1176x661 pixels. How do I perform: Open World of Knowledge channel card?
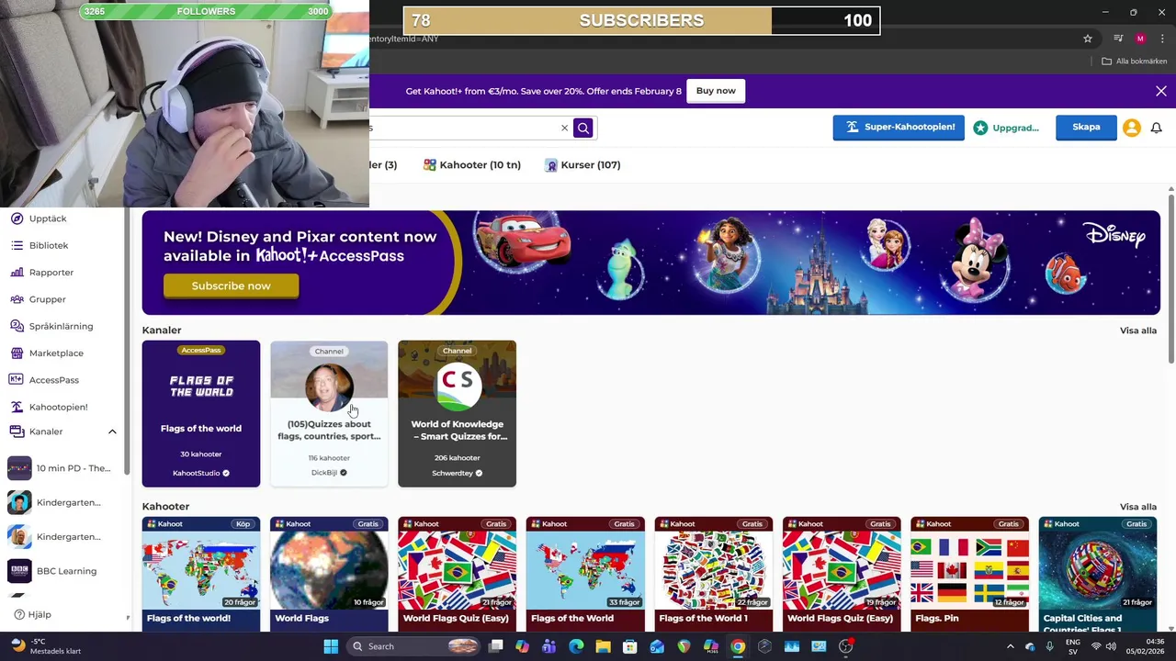click(457, 414)
